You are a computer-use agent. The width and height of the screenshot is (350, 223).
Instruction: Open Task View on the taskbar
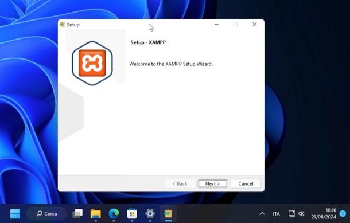pyautogui.click(x=77, y=214)
